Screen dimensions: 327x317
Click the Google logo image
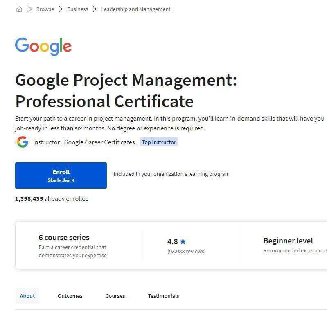[x=43, y=47]
